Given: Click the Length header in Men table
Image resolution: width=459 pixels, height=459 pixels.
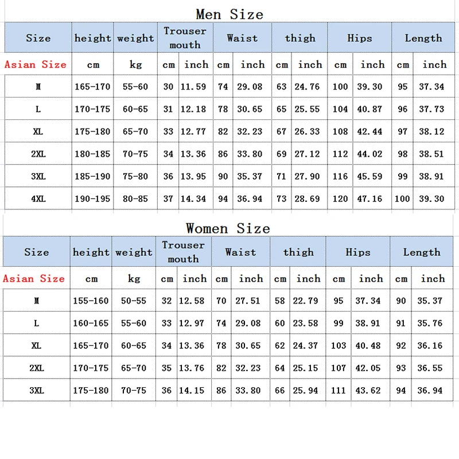Looking at the screenshot, I should pyautogui.click(x=423, y=38).
